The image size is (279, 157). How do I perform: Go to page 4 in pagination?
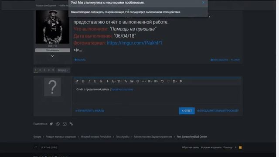(49, 70)
